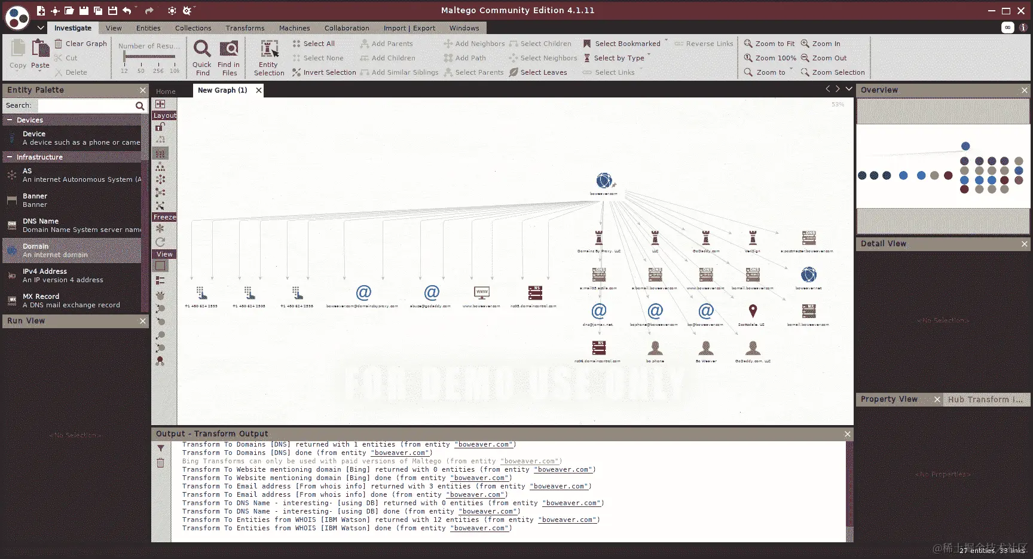Click Zoom Out button
1033x559 pixels.
tap(824, 58)
